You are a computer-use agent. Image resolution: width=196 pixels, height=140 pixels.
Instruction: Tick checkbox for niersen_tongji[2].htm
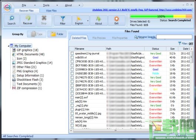[x=72, y=117]
